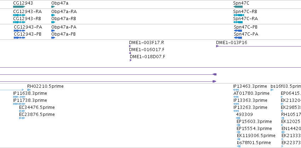Select the IP11738.3prime EST label
The width and height of the screenshot is (301, 148).
pyautogui.click(x=30, y=100)
